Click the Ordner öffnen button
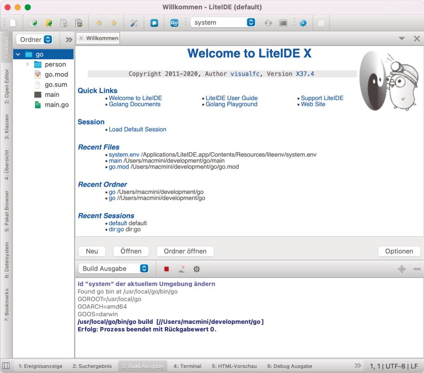Image resolution: width=424 pixels, height=373 pixels. 185,251
